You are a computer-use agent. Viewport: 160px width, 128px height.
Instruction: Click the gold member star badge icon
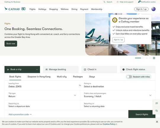click(x=115, y=20)
